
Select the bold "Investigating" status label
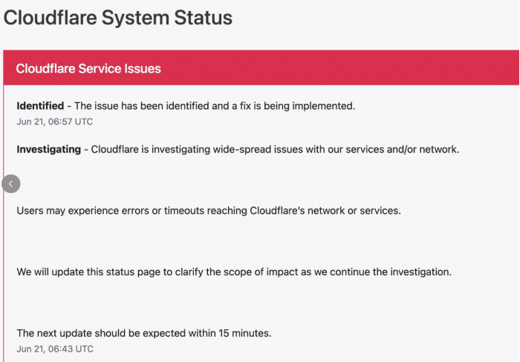pos(48,149)
